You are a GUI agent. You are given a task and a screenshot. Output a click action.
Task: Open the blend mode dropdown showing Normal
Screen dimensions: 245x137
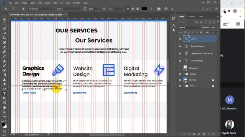189,27
